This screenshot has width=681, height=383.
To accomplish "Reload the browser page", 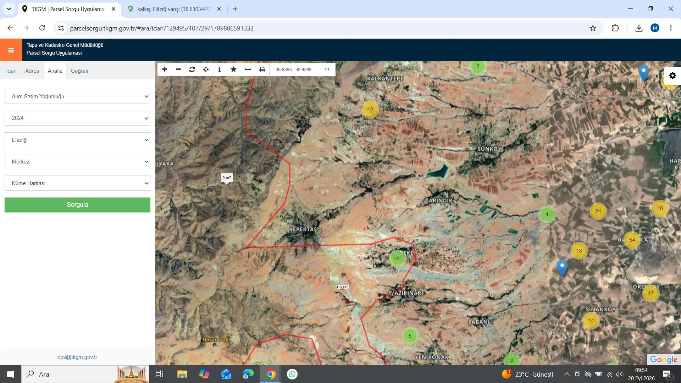I will (42, 28).
